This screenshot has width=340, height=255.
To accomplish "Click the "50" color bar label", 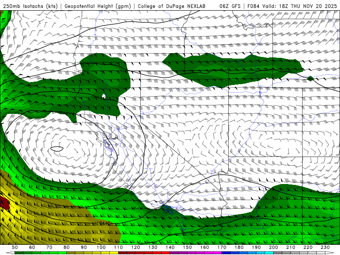I will (15, 247).
